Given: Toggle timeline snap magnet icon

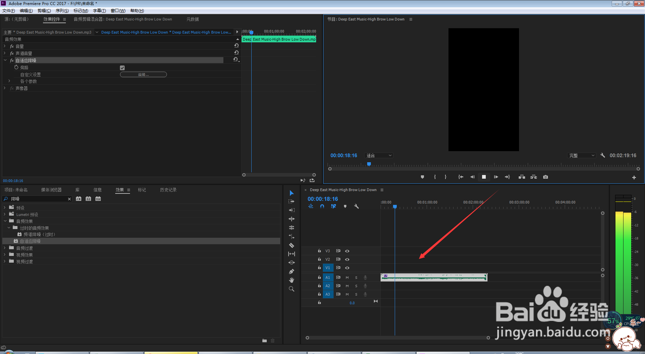Looking at the screenshot, I should click(322, 206).
